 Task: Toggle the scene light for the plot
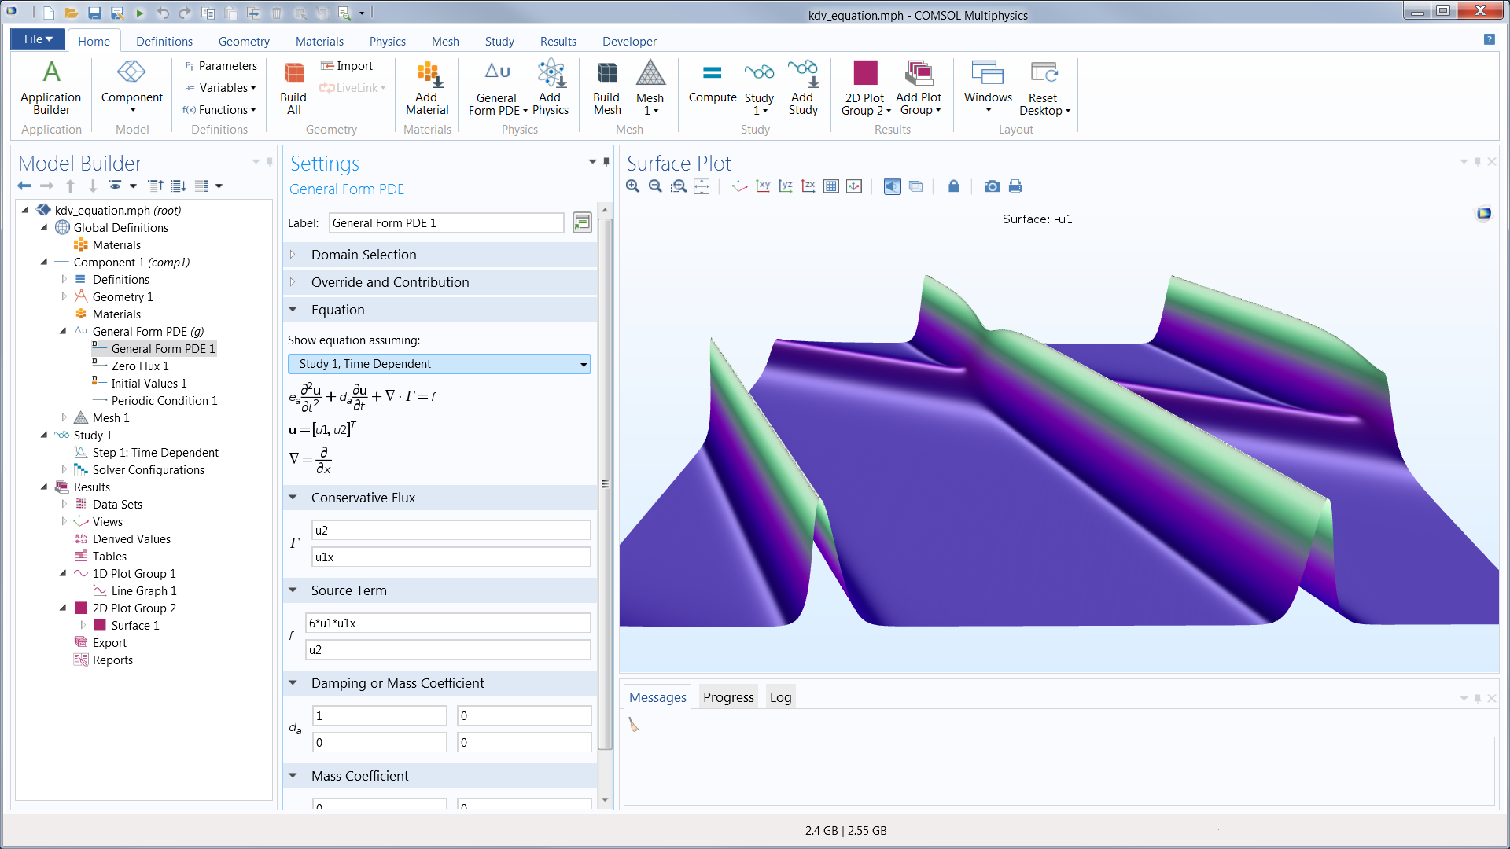pyautogui.click(x=892, y=186)
